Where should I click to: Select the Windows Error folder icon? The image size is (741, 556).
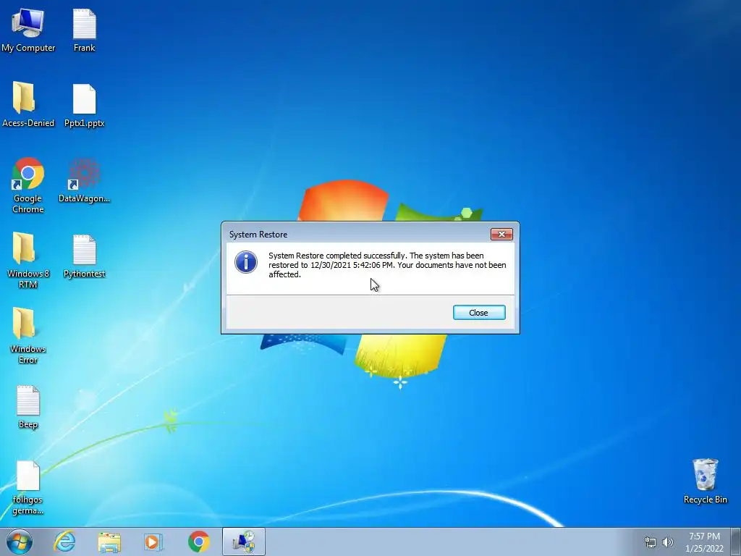click(28, 336)
